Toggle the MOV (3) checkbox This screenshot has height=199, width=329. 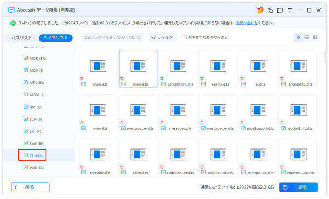coord(26,70)
